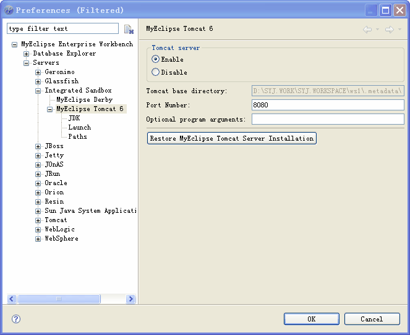Expand the Orion node
This screenshot has height=335, width=410.
[x=38, y=193]
